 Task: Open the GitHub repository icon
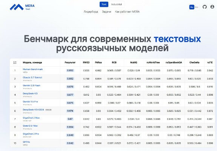[x=205, y=7]
